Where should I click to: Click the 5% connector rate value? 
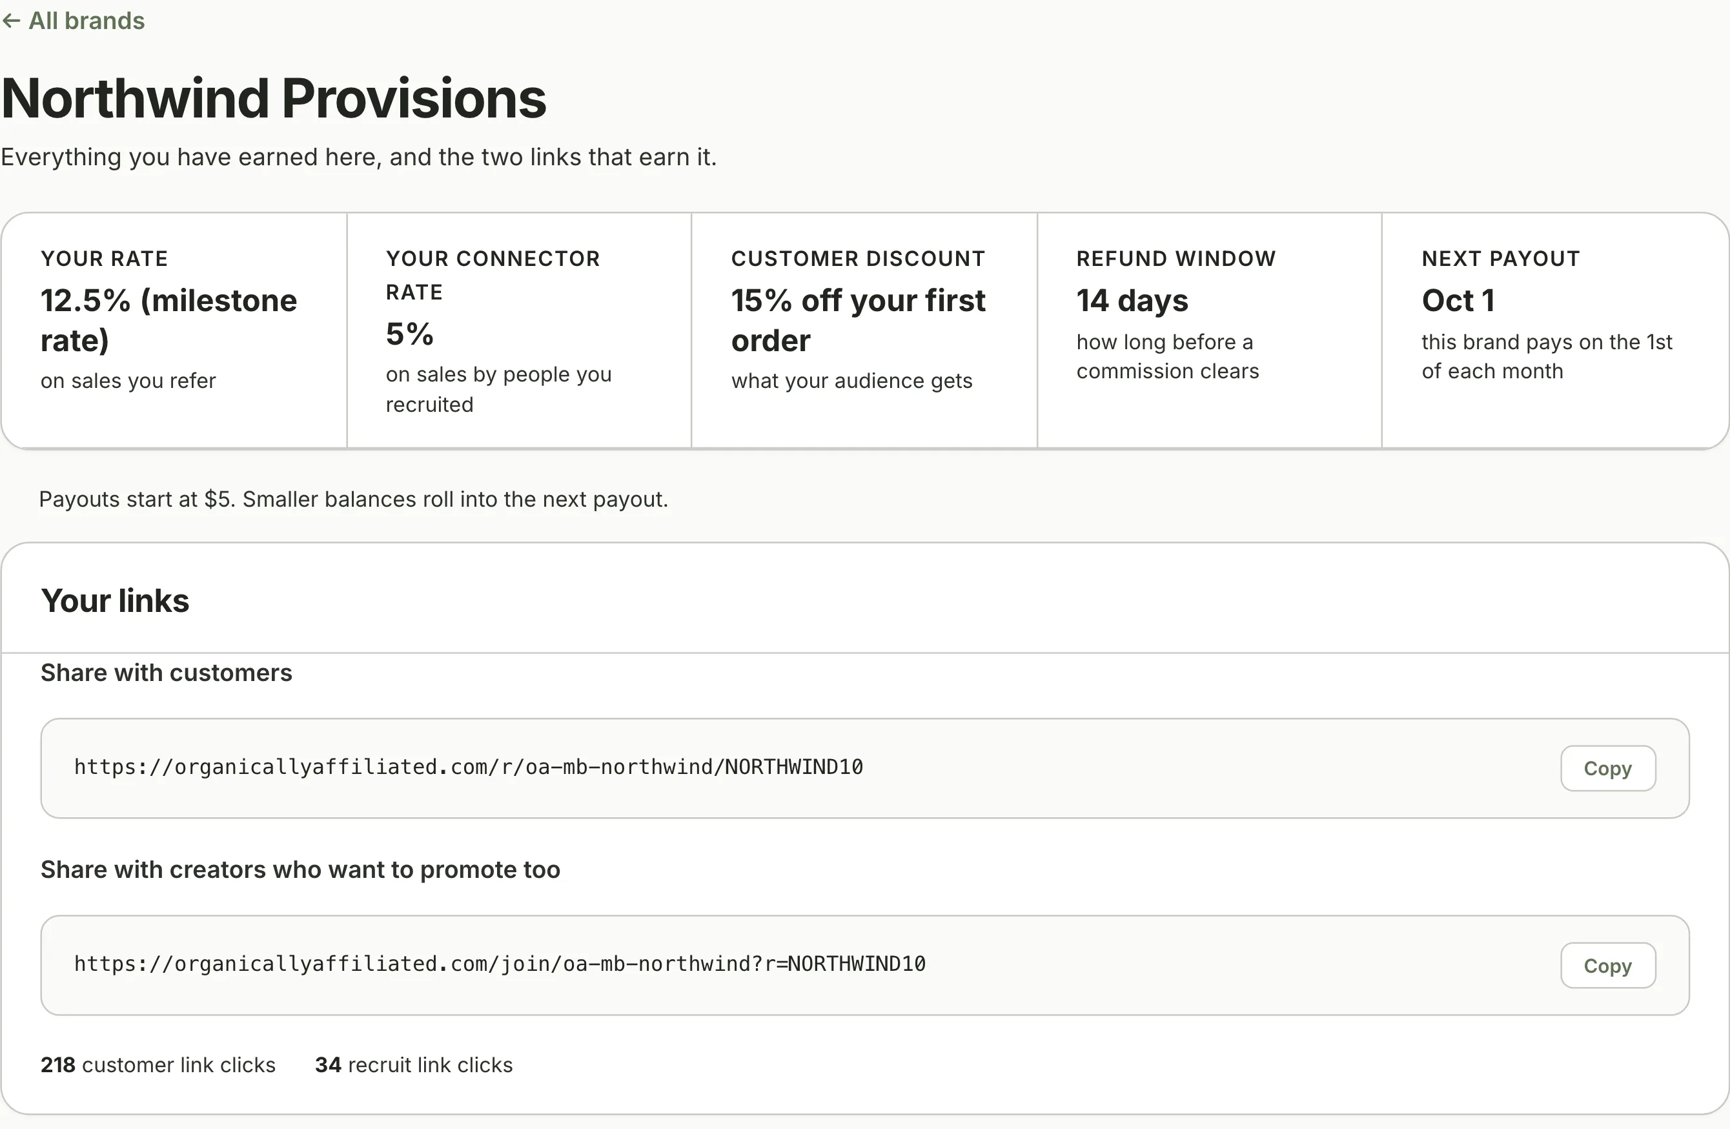click(409, 334)
